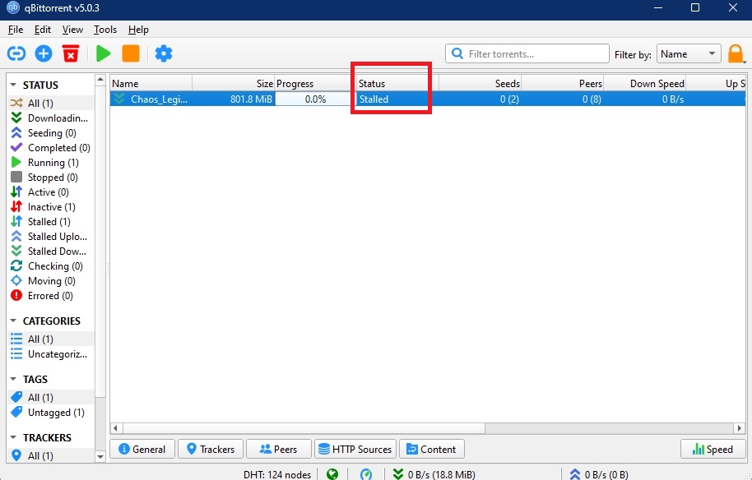Click into the Filter torrents field
The image size is (752, 480).
point(527,53)
